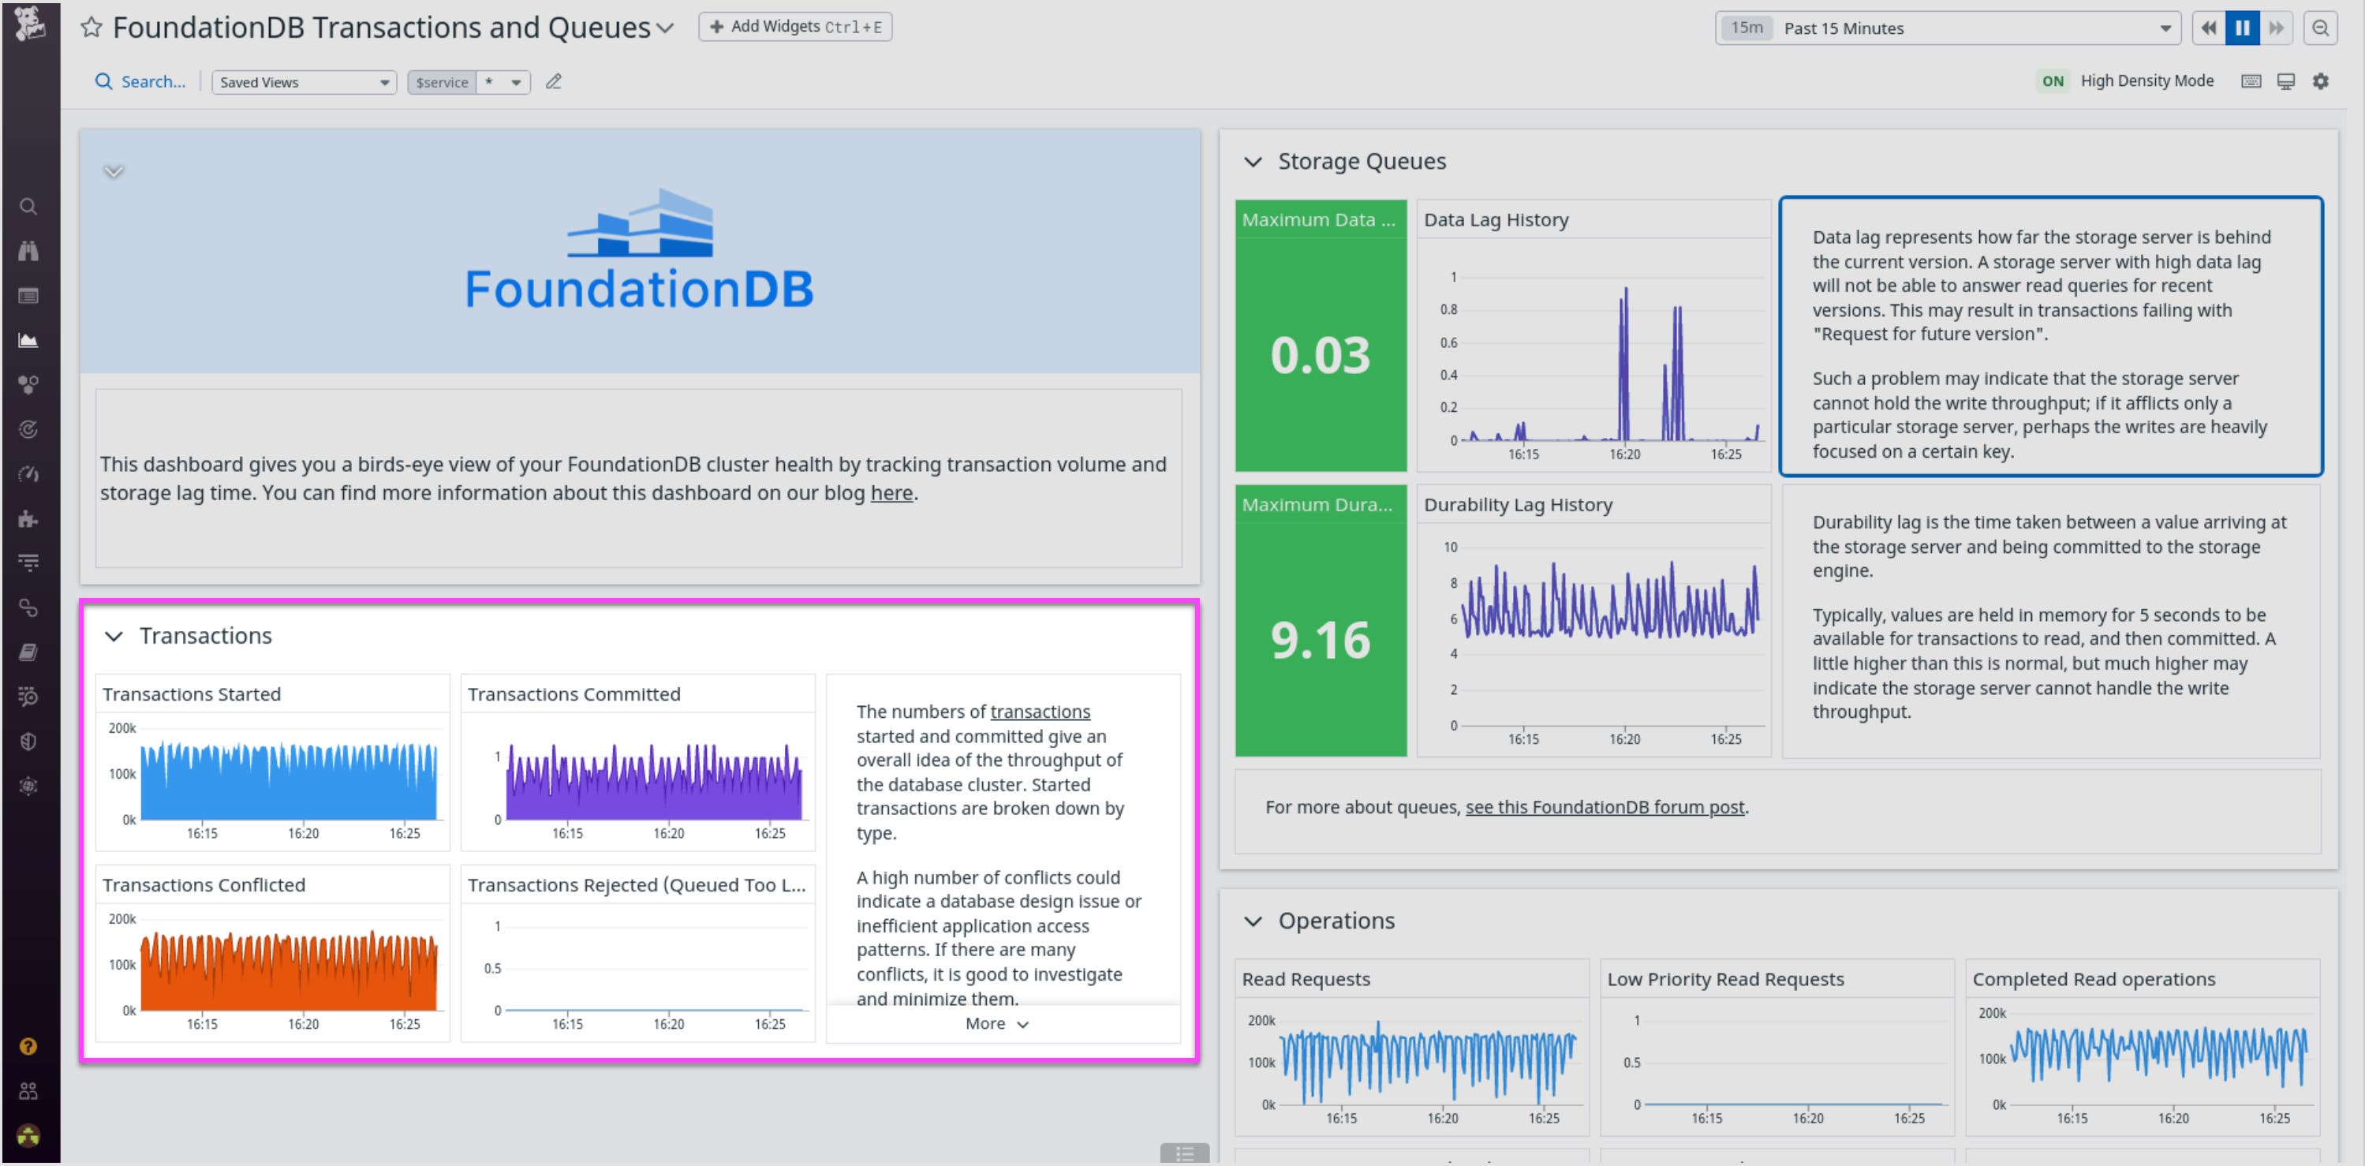Click the help question mark icon
2365x1166 pixels.
[x=28, y=1046]
